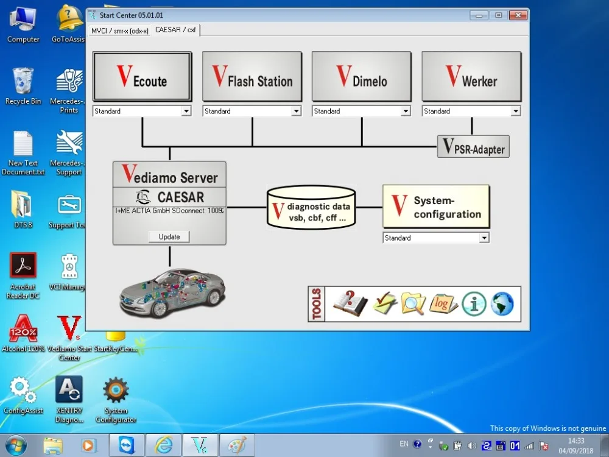
Task: Open Mercedes Prints desktop icon
Action: (69, 91)
